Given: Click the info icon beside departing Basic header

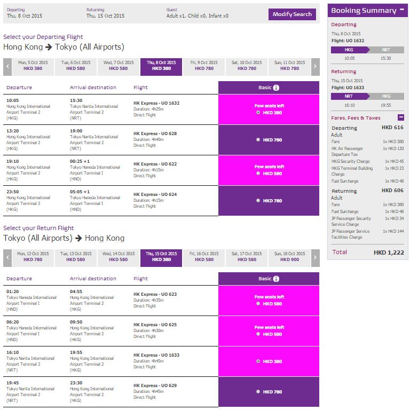Looking at the screenshot, I should point(276,88).
